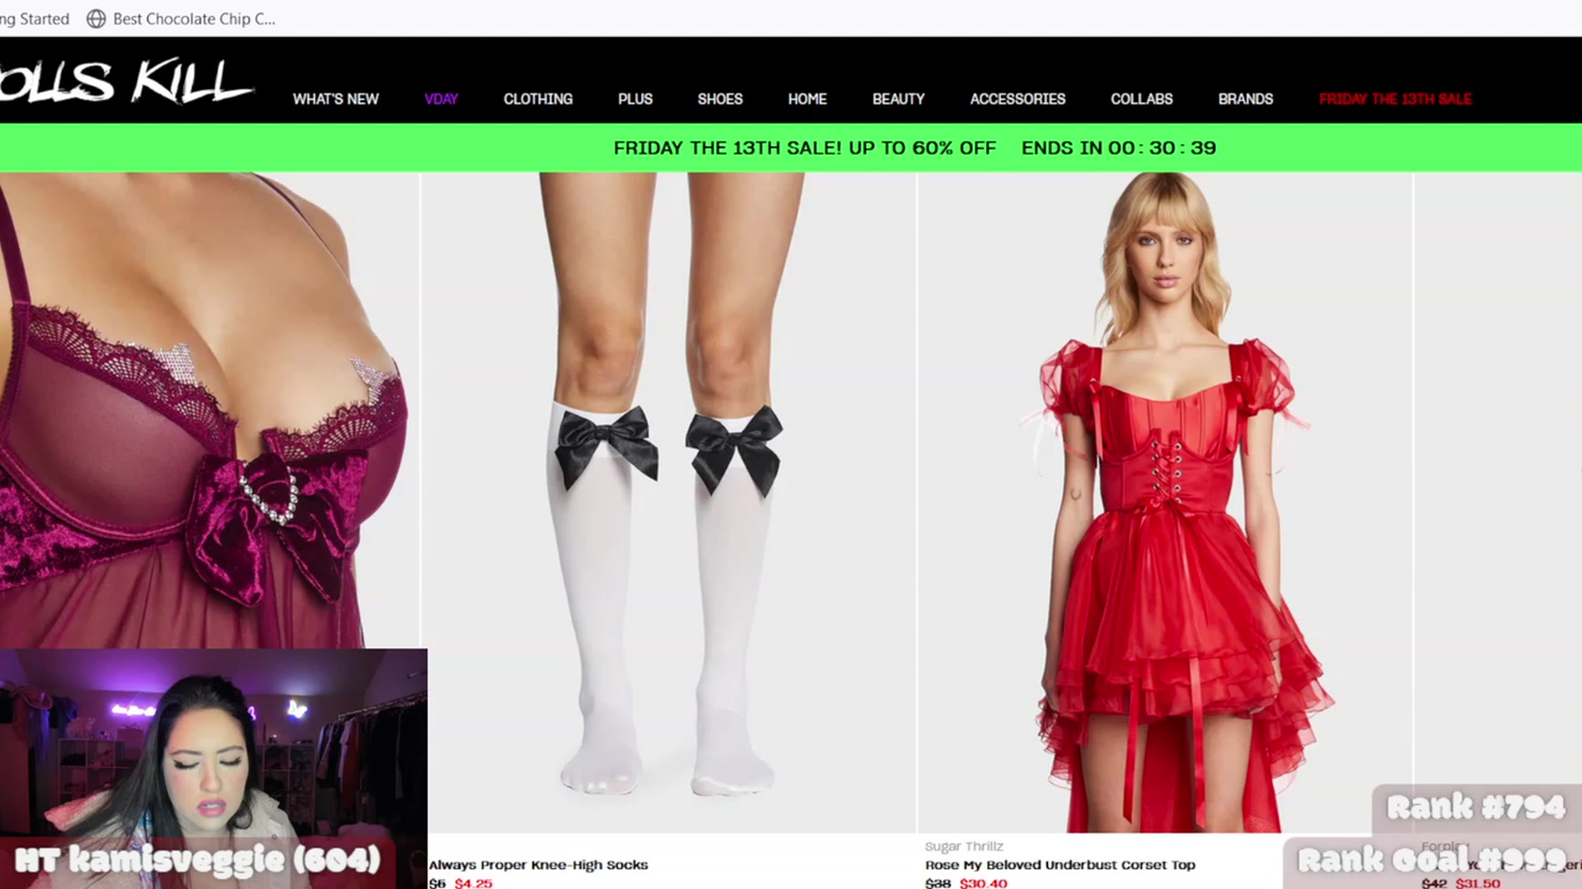1582x889 pixels.
Task: Open the Collabs menu
Action: click(1141, 99)
